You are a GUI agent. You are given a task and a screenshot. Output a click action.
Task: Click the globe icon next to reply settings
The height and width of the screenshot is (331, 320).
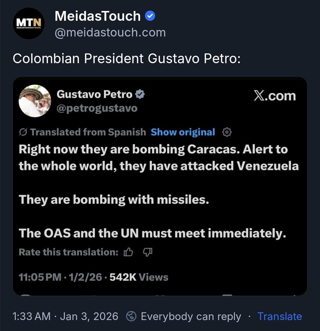(x=131, y=316)
